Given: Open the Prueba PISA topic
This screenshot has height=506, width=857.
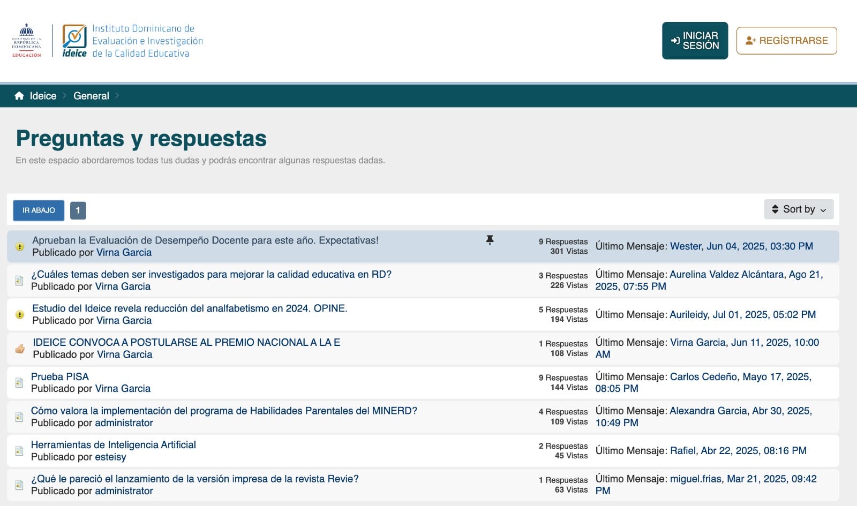Looking at the screenshot, I should coord(60,377).
